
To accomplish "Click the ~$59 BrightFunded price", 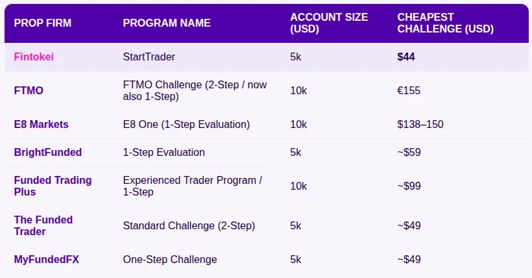I will (409, 152).
